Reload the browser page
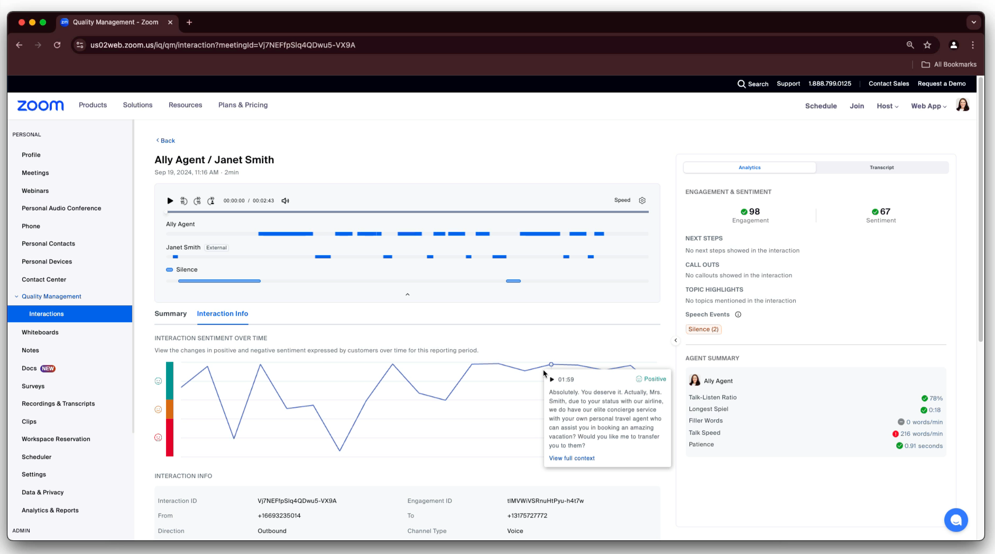 (x=57, y=45)
